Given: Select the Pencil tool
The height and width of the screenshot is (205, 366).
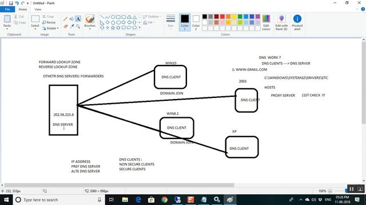Looking at the screenshot, I should click(65, 19).
